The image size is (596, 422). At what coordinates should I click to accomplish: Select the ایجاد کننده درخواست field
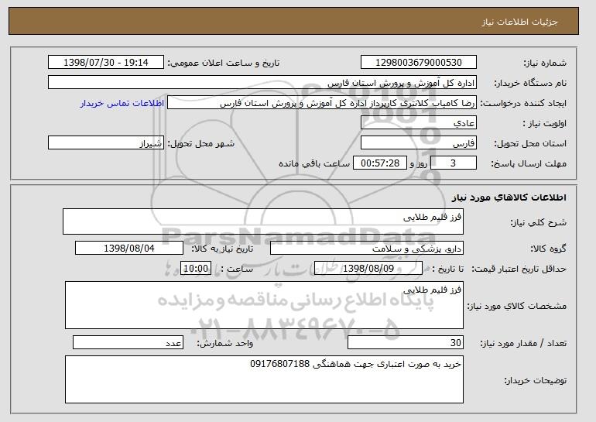point(322,103)
